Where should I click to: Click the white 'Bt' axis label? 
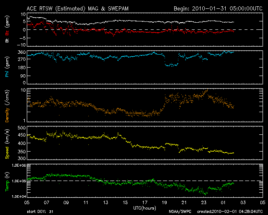[x=7, y=40]
